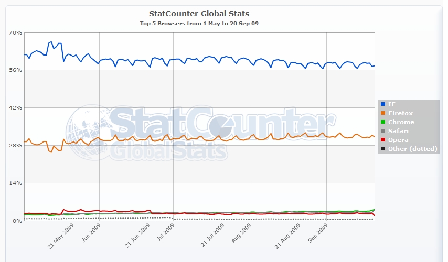The height and width of the screenshot is (262, 448).
Task: Click the "42%" y-axis label
Action: click(x=15, y=108)
